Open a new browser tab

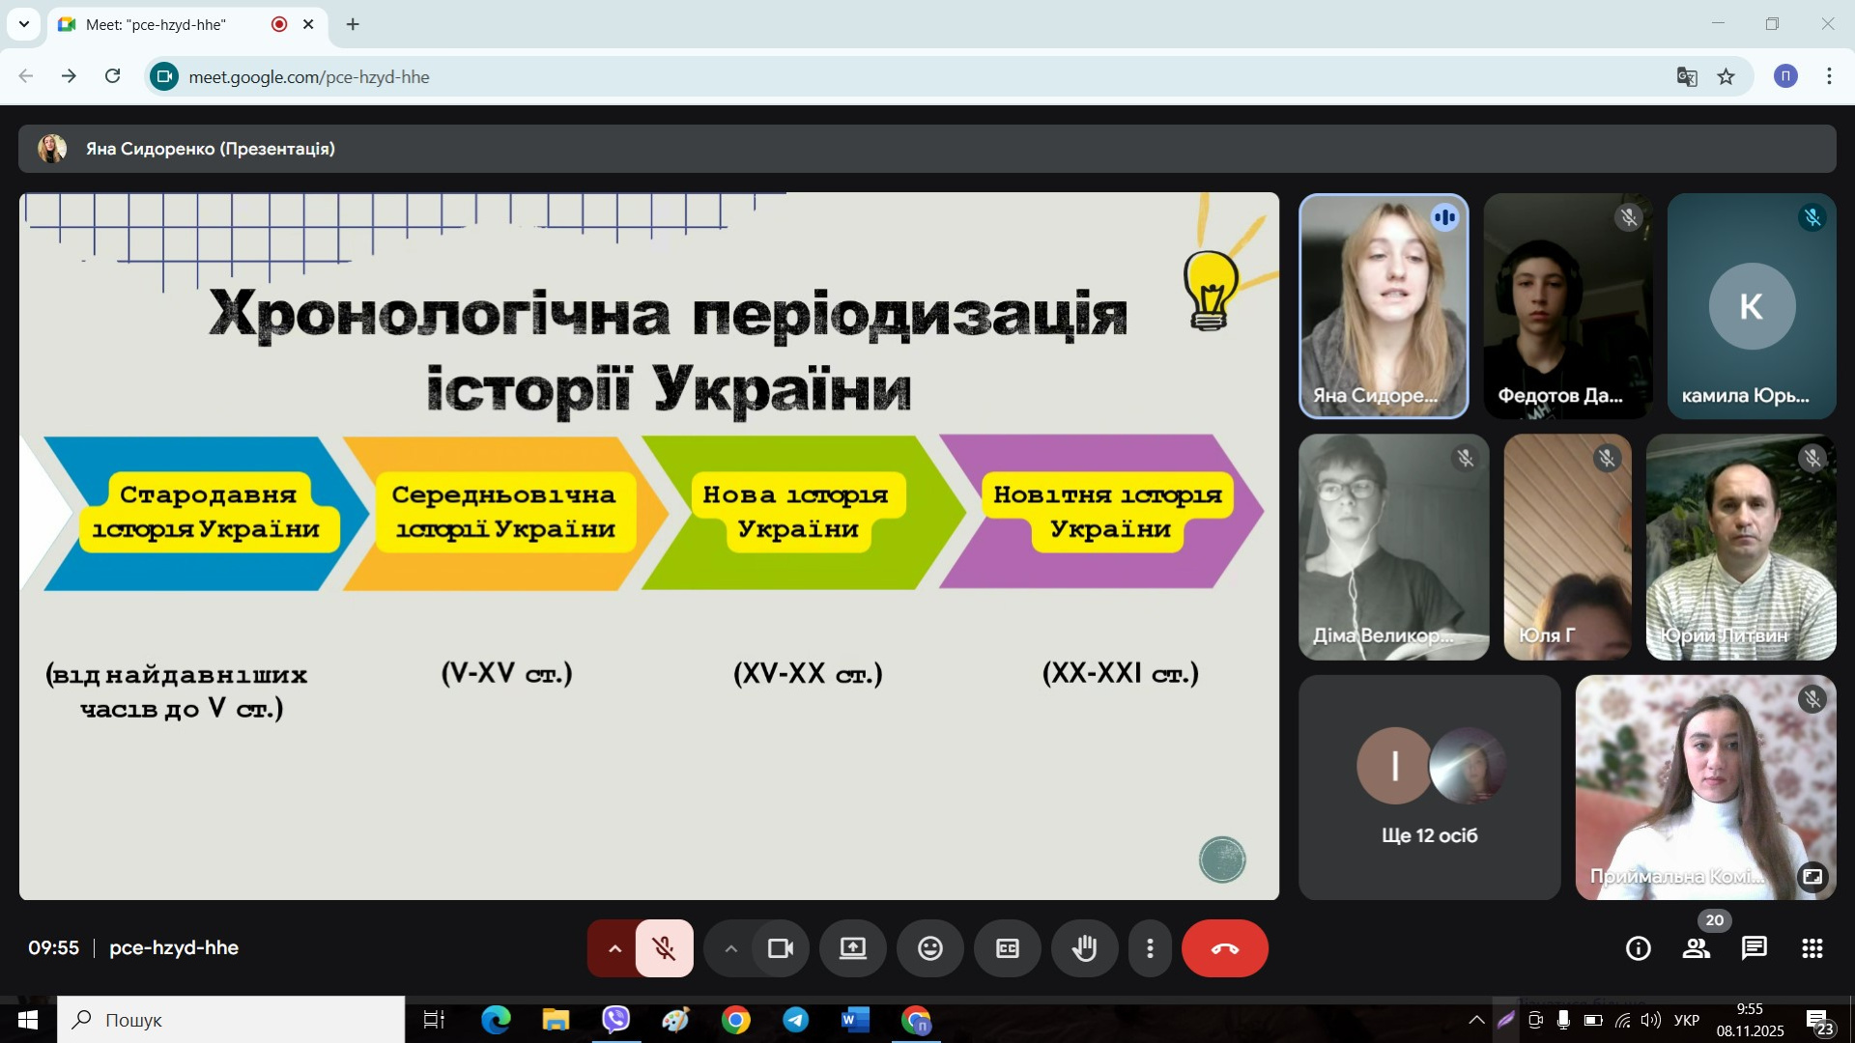tap(353, 24)
